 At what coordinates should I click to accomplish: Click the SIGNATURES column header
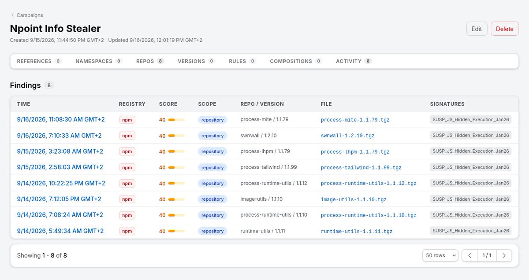point(447,104)
